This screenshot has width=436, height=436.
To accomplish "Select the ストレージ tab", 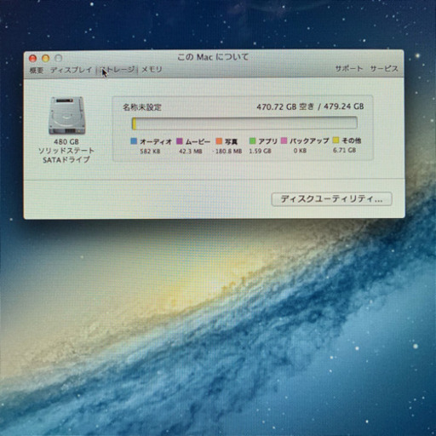I will [118, 70].
